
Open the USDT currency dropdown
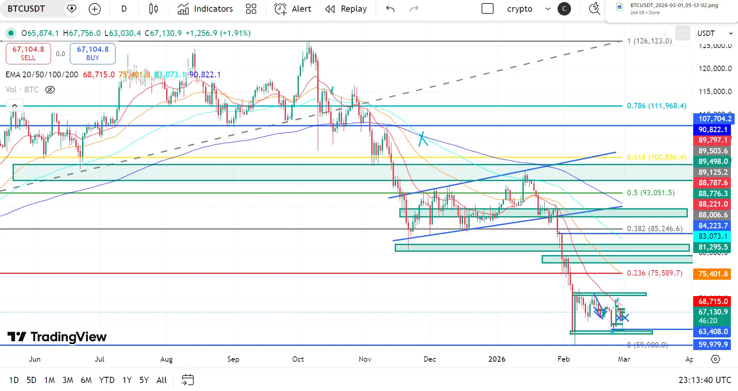(x=715, y=33)
